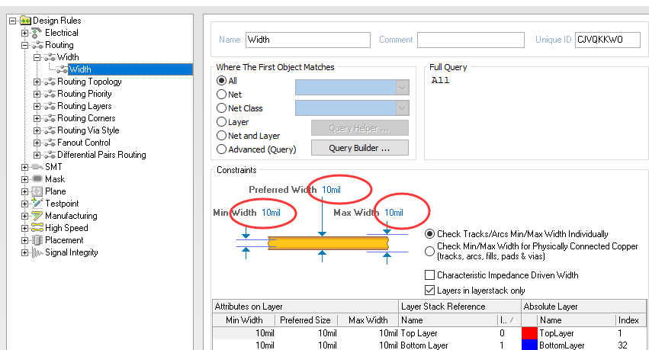Click the Fanout Control icon

click(50, 143)
